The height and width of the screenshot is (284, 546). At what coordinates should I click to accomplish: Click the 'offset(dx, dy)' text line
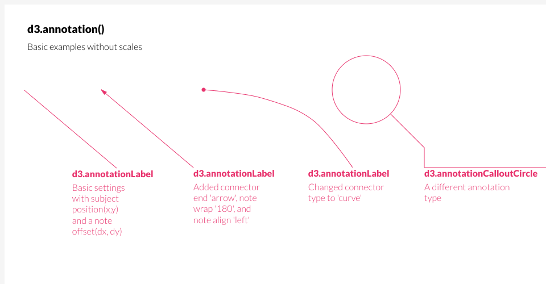pyautogui.click(x=97, y=232)
